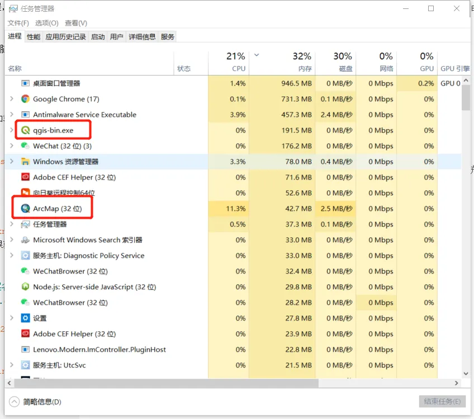Expand the Diagnostic Policy Service host row
Screen dimensions: 474x419
[12, 255]
